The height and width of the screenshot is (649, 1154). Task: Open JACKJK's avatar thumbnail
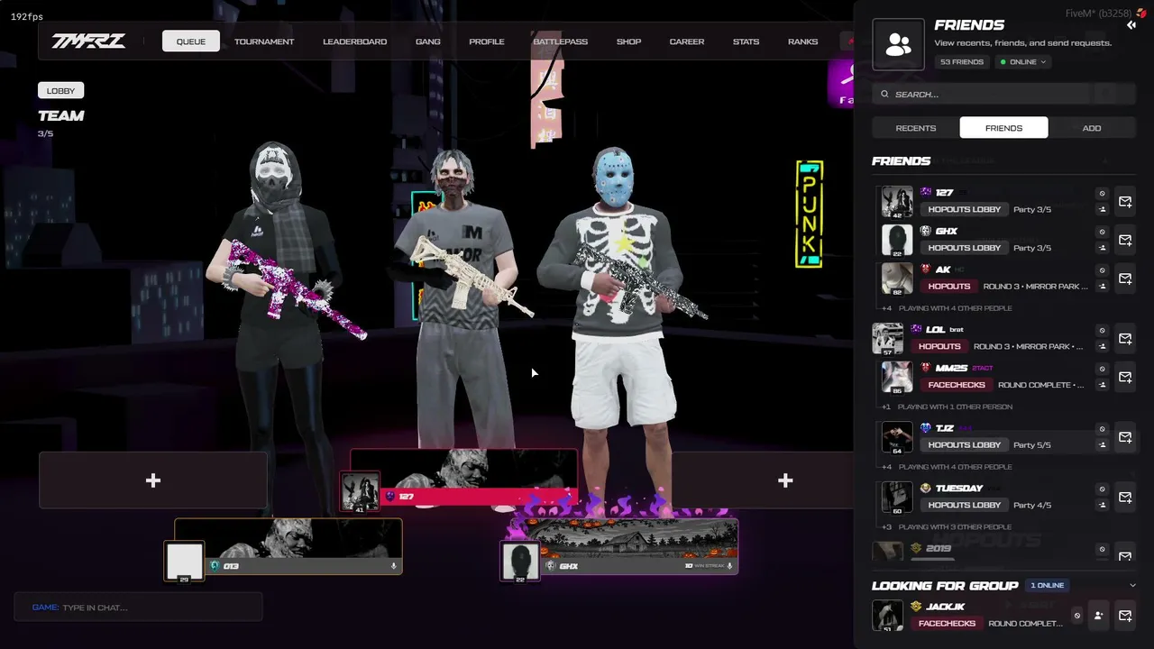pos(888,616)
